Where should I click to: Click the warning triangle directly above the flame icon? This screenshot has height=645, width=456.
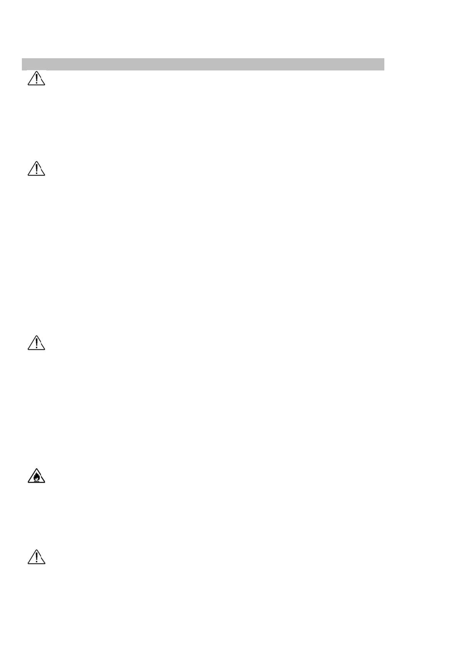(x=36, y=343)
